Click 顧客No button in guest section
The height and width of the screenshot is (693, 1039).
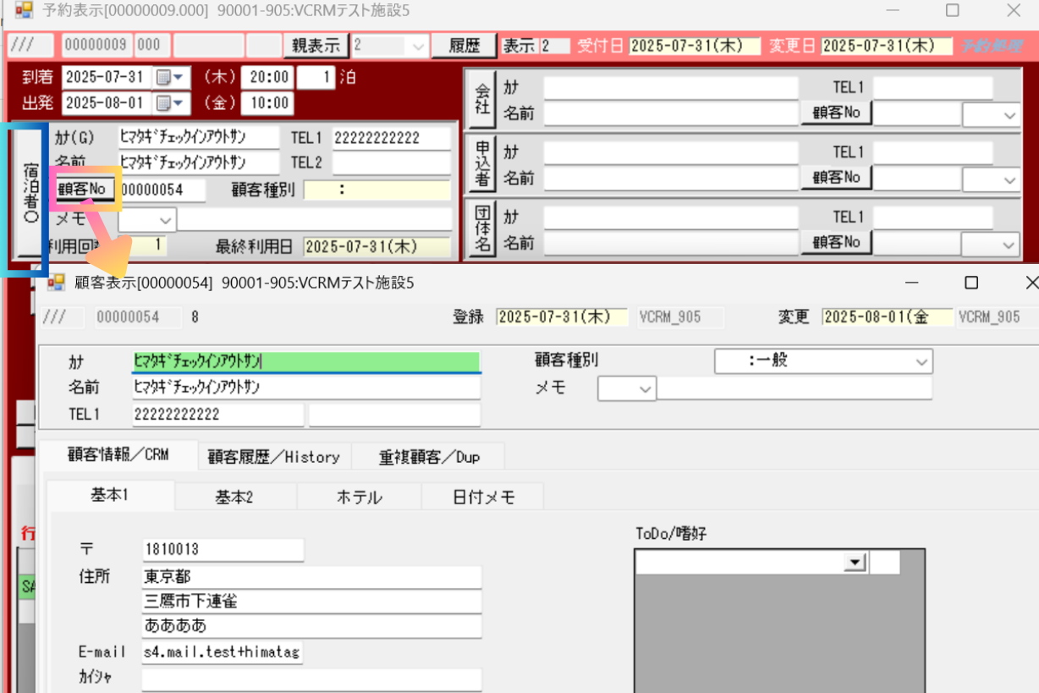(85, 189)
